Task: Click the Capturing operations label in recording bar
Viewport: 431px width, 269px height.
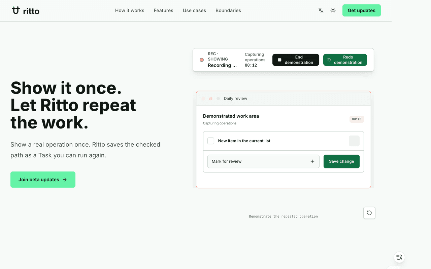Action: click(255, 57)
